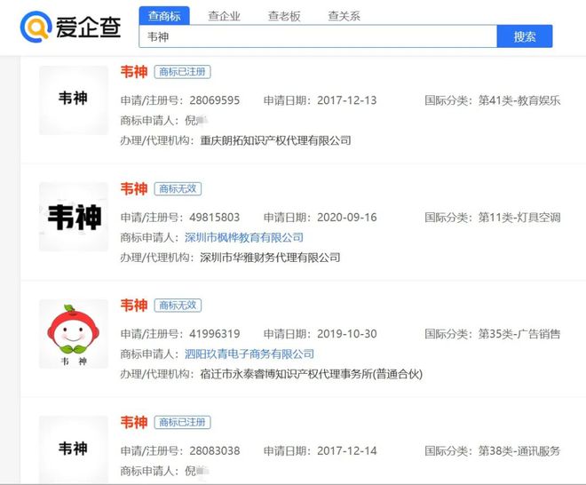Open 韦神 title of registration 28069595

pos(134,72)
